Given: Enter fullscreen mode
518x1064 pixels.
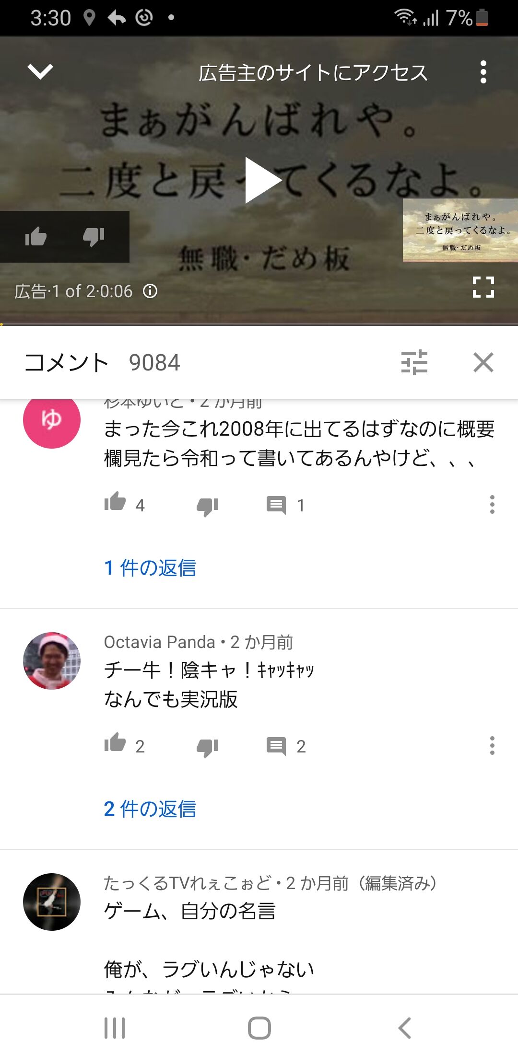Looking at the screenshot, I should tap(483, 287).
